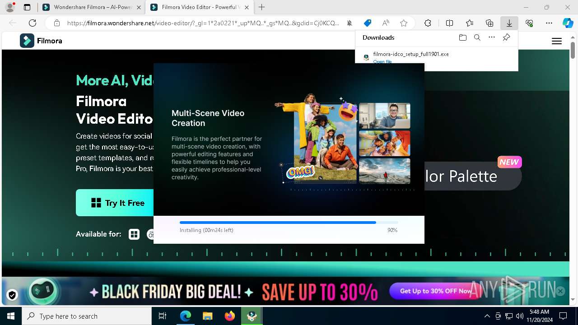Open the notification center icon
This screenshot has width=578, height=325.
pyautogui.click(x=563, y=316)
